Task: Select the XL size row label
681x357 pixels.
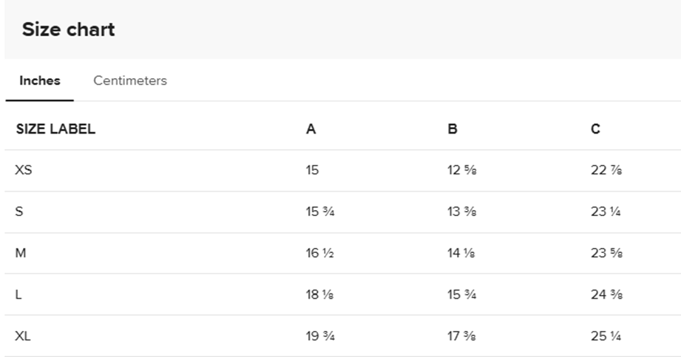Action: 23,336
